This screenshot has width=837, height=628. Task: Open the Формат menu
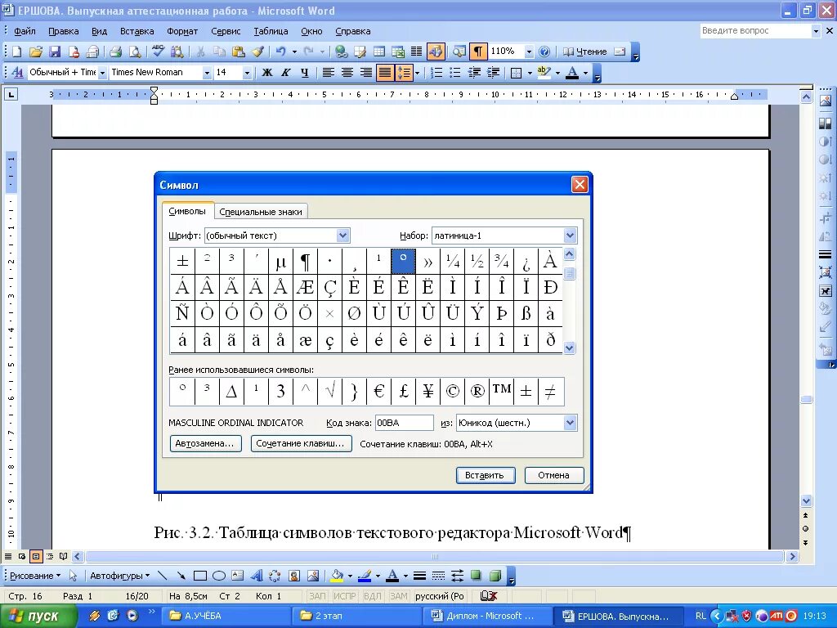click(x=182, y=31)
